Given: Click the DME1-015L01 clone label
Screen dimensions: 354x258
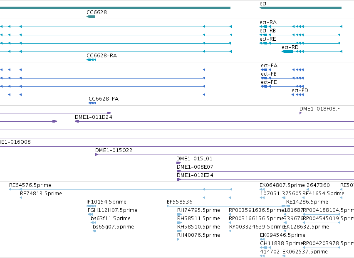Looking at the screenshot, I should pyautogui.click(x=194, y=159).
